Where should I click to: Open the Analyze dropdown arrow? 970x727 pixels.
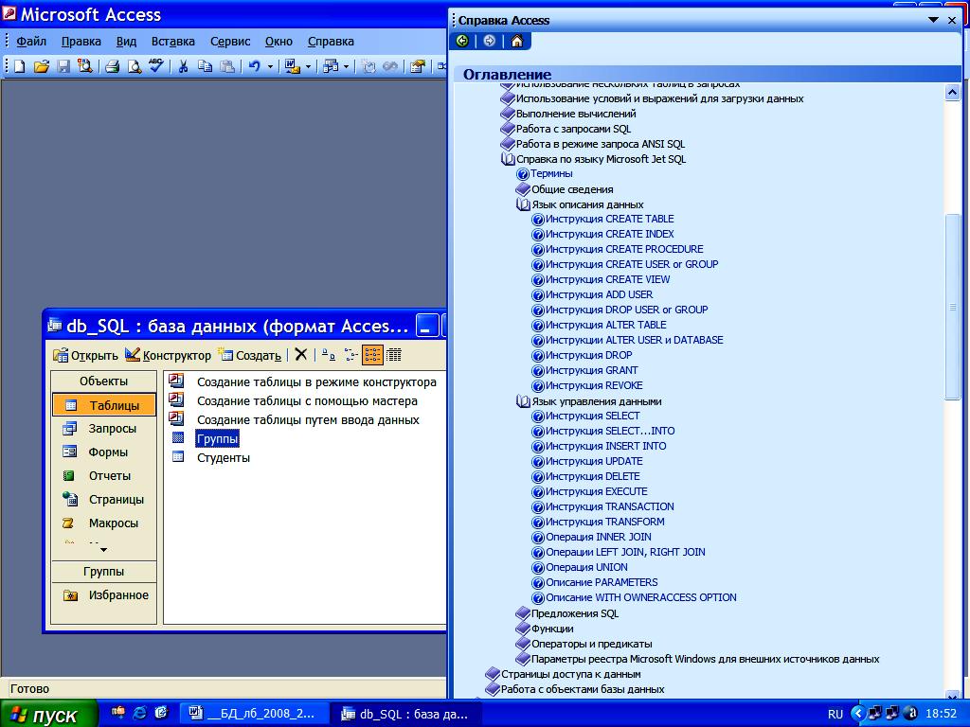click(347, 67)
